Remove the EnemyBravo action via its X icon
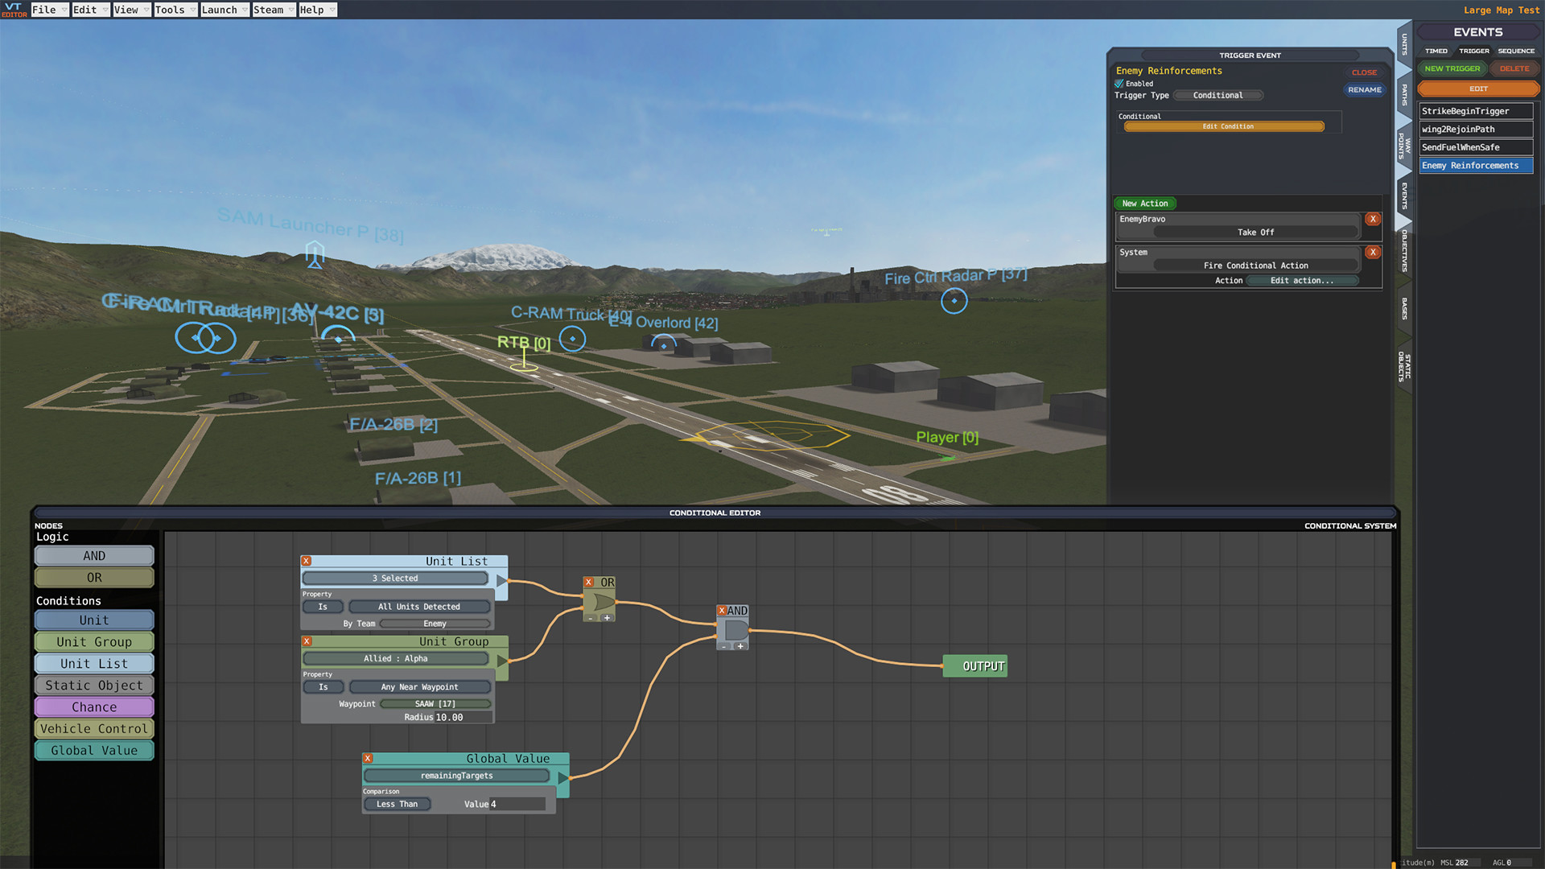 click(1373, 219)
